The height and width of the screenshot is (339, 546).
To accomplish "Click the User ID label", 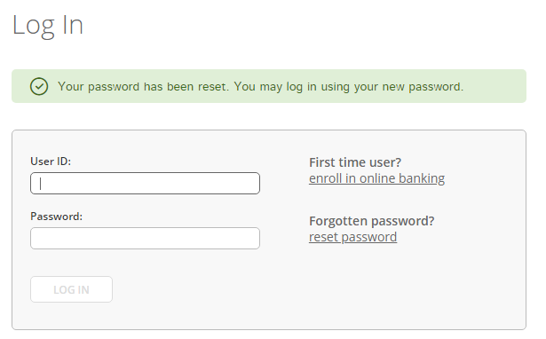I will 51,162.
